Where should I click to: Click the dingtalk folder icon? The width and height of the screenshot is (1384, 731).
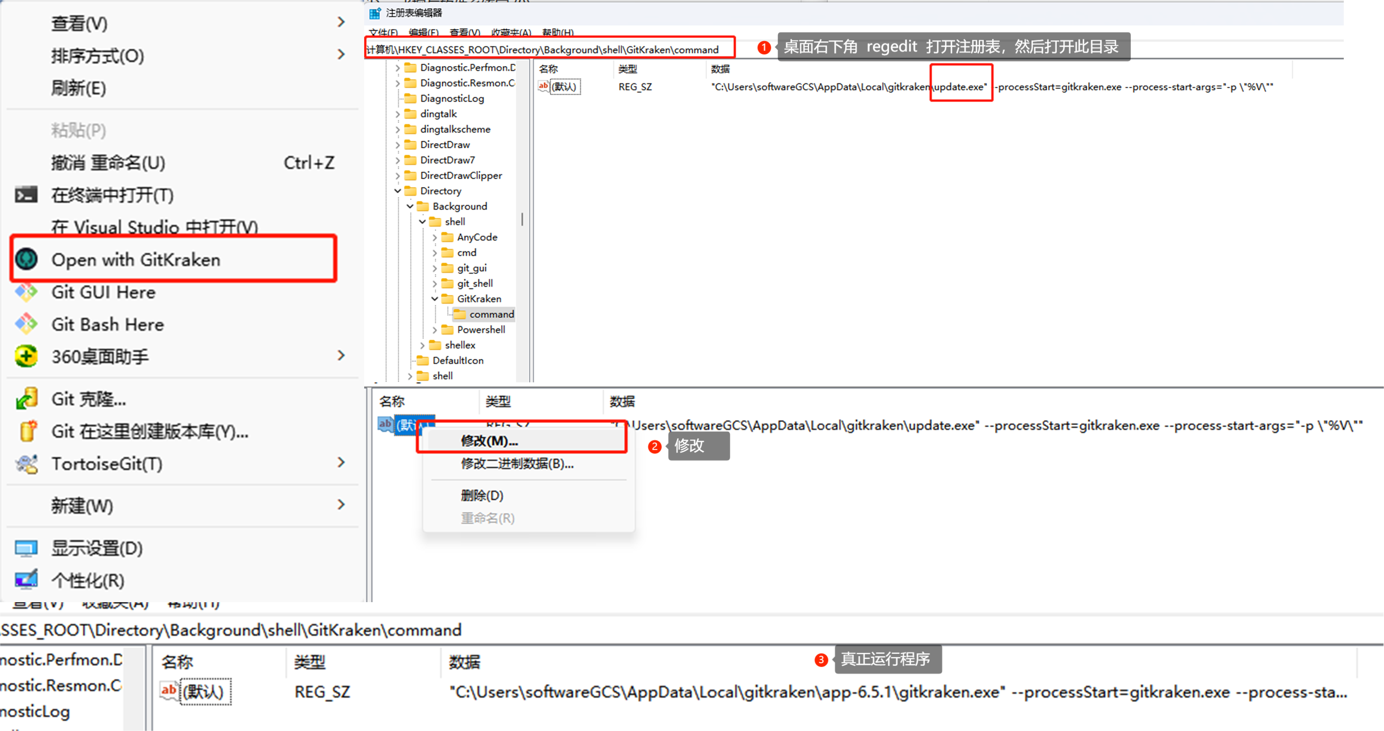410,114
